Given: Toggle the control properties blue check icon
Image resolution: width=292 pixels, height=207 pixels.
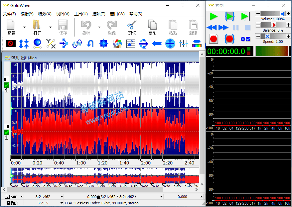Looking at the screenshot, I should [x=245, y=39].
